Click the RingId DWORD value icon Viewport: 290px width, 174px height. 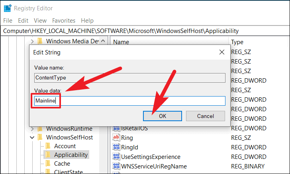[116, 147]
